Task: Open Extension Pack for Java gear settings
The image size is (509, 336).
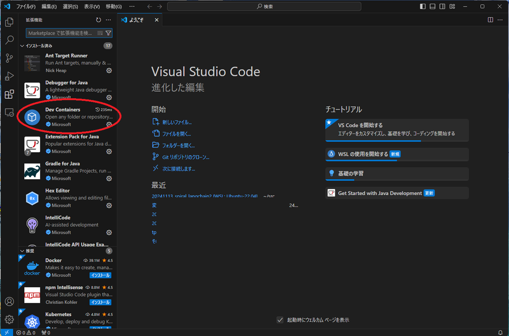Action: (x=109, y=151)
